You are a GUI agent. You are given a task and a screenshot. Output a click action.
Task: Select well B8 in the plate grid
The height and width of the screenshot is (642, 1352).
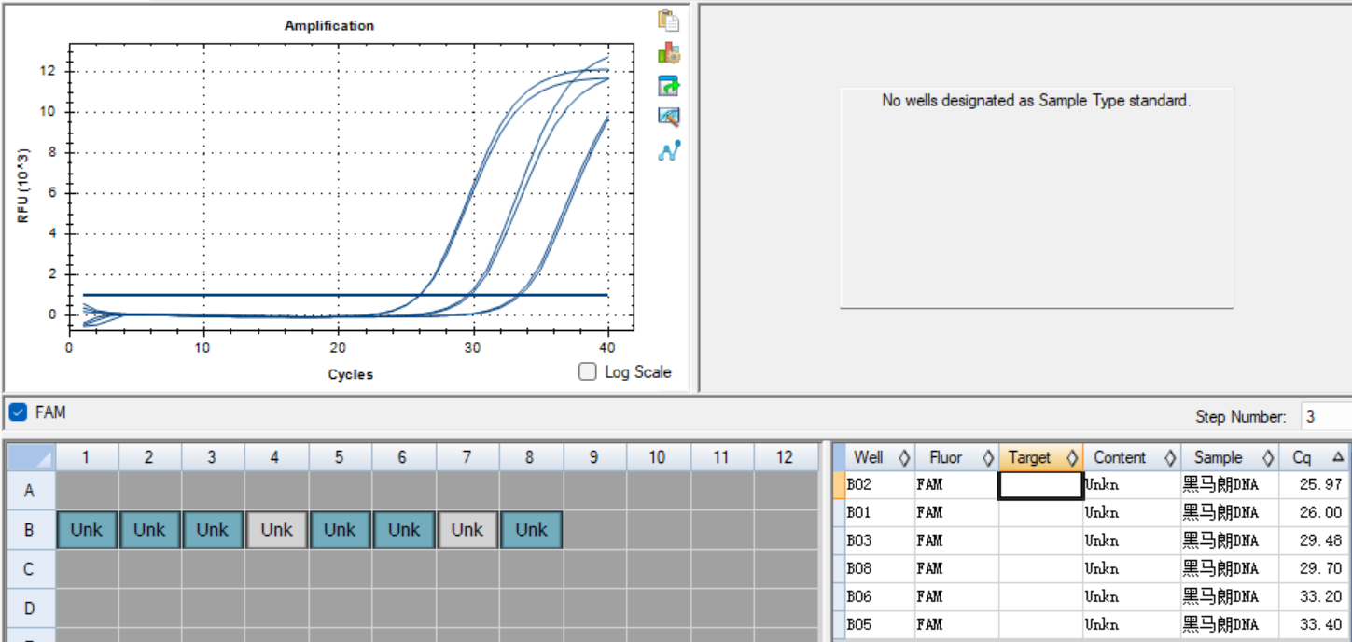pos(531,529)
